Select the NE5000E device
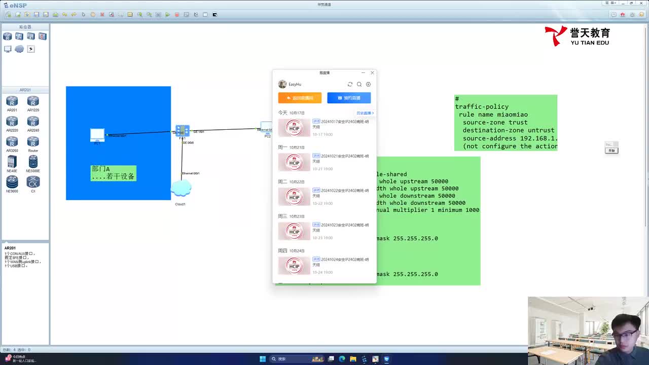The image size is (649, 365). pos(33,163)
